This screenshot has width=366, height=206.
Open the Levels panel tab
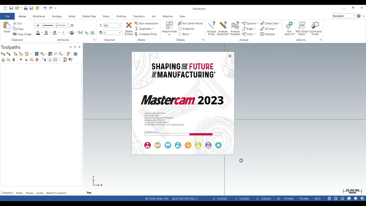pos(40,193)
